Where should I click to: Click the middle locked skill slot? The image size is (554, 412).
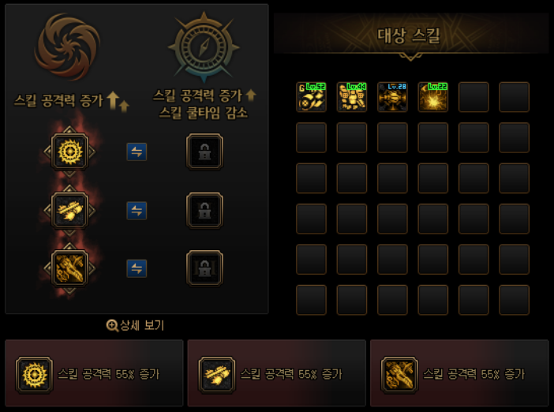tap(204, 211)
